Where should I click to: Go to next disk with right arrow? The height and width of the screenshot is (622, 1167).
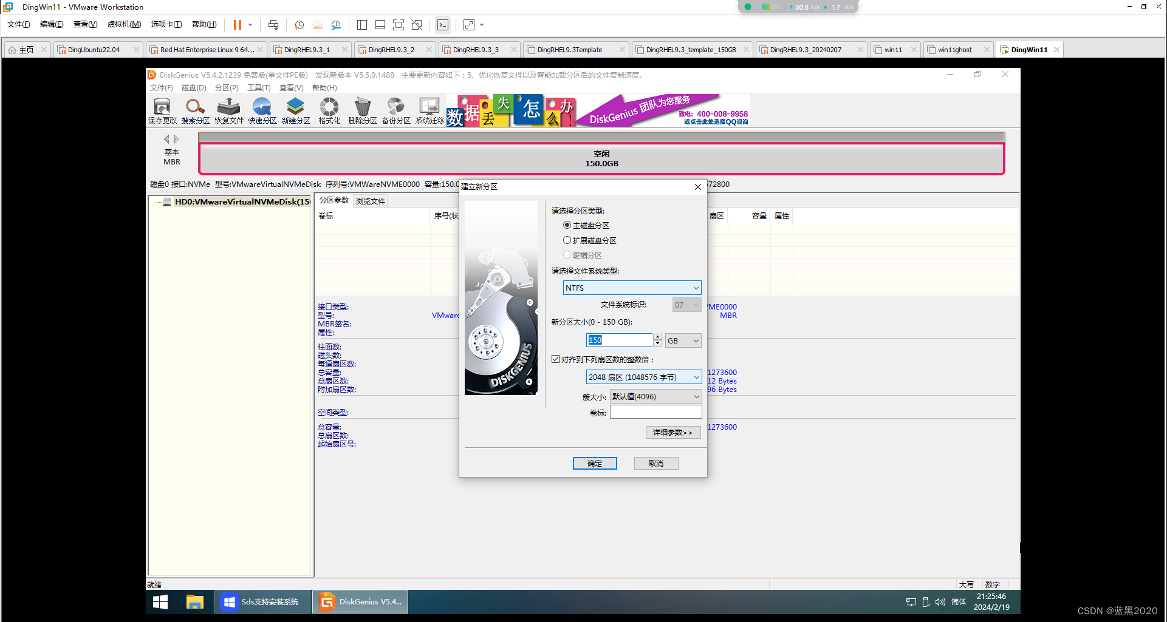176,139
